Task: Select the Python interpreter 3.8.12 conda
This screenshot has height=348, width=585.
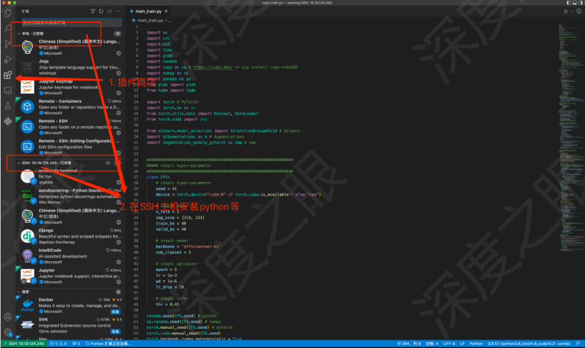Action: pyautogui.click(x=529, y=343)
